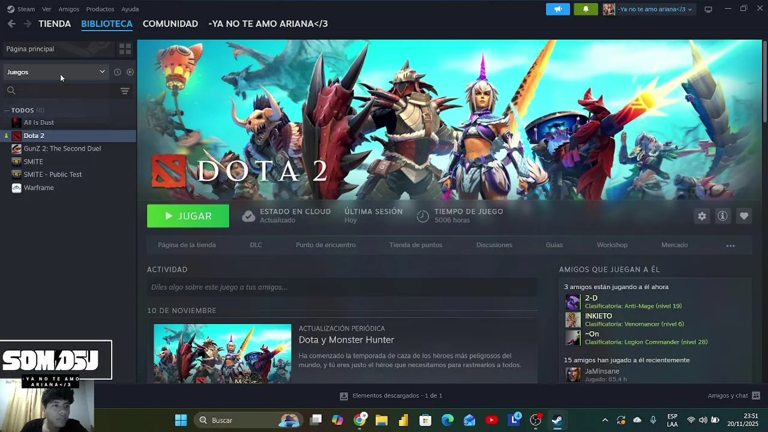Click Dota 2 in the library list
This screenshot has height=432, width=768.
tap(68, 136)
